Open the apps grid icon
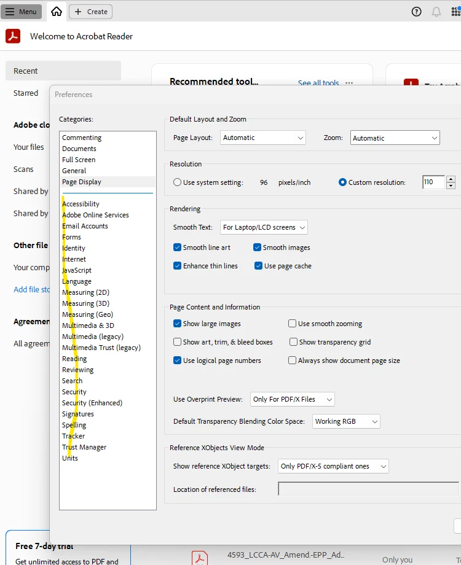 point(456,12)
